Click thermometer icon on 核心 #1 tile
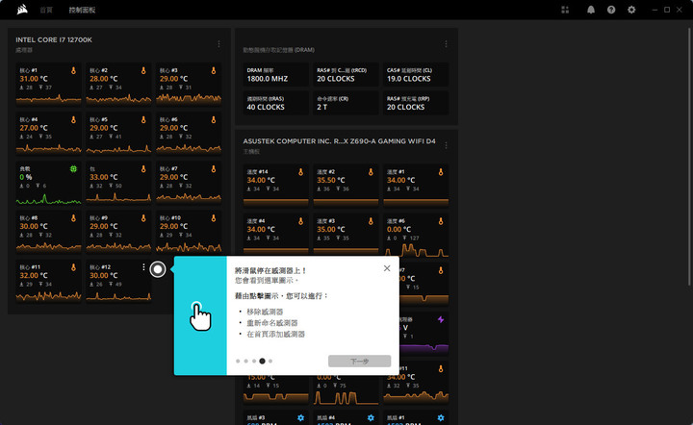The image size is (693, 425). coord(73,70)
